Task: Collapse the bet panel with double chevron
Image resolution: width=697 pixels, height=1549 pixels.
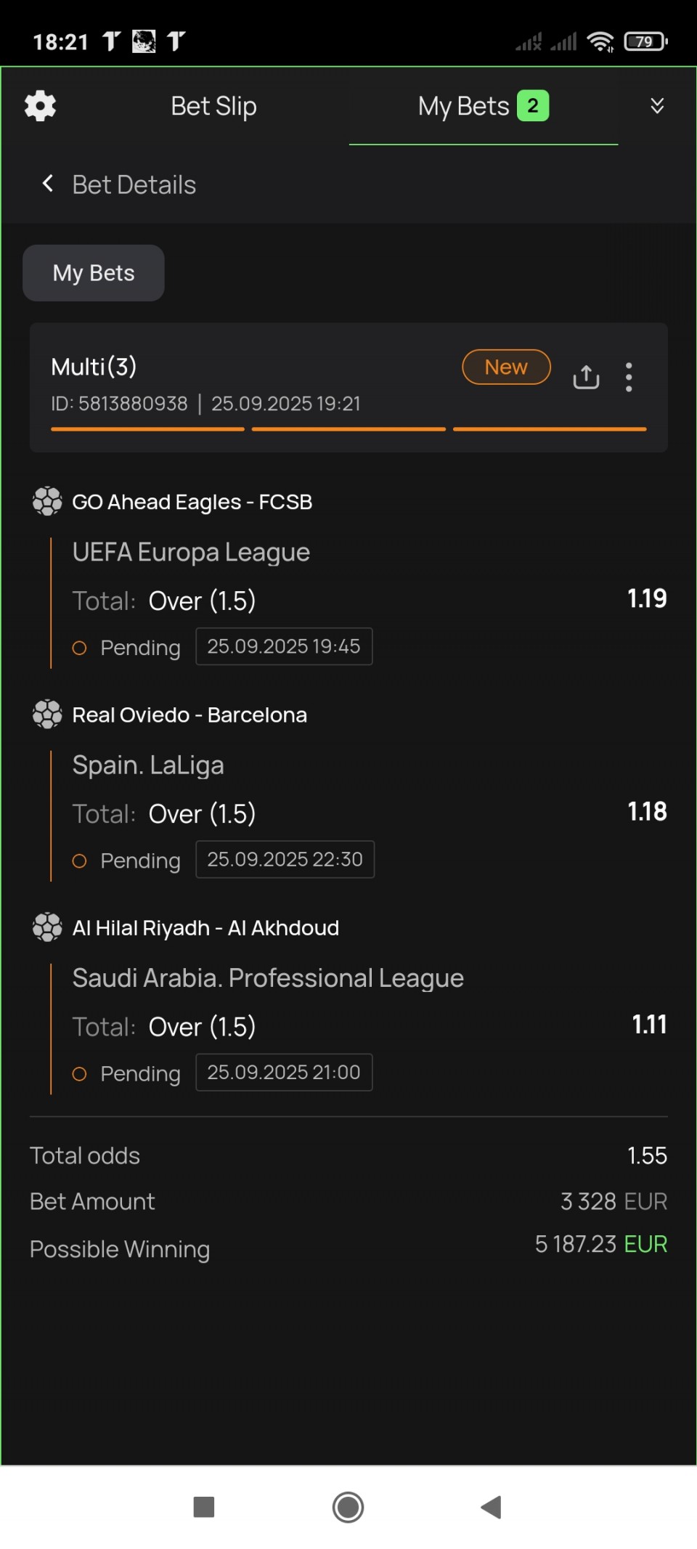Action: coord(657,106)
